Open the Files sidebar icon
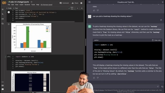The image size is (165, 93). pos(3,24)
